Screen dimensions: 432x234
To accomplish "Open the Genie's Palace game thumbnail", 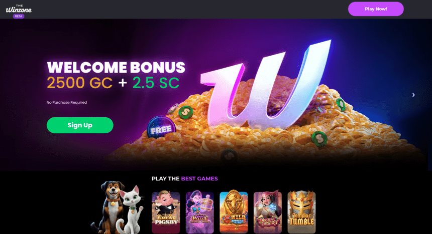I will [200, 212].
